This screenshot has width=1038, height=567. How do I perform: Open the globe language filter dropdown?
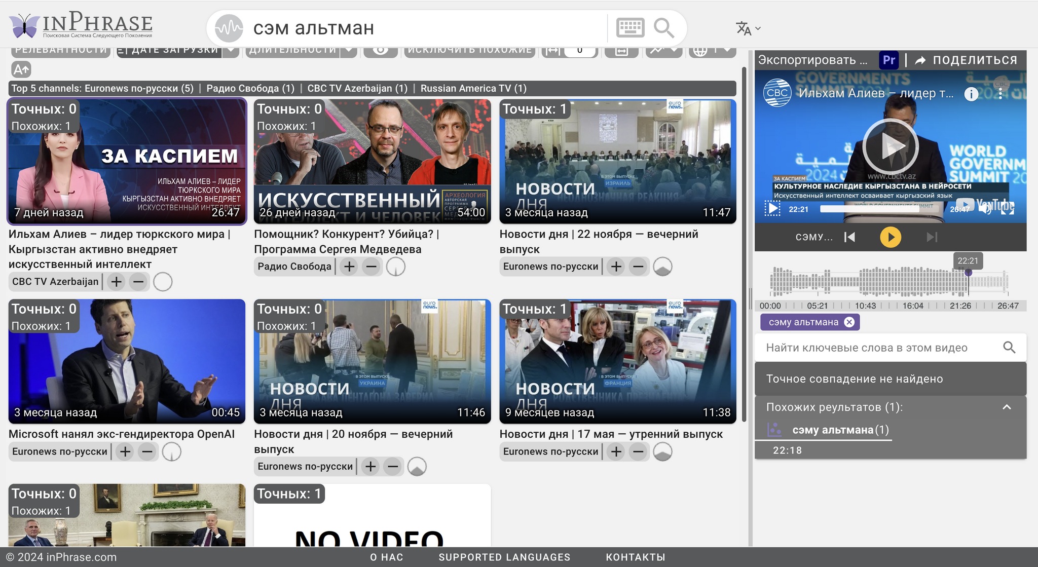(712, 50)
